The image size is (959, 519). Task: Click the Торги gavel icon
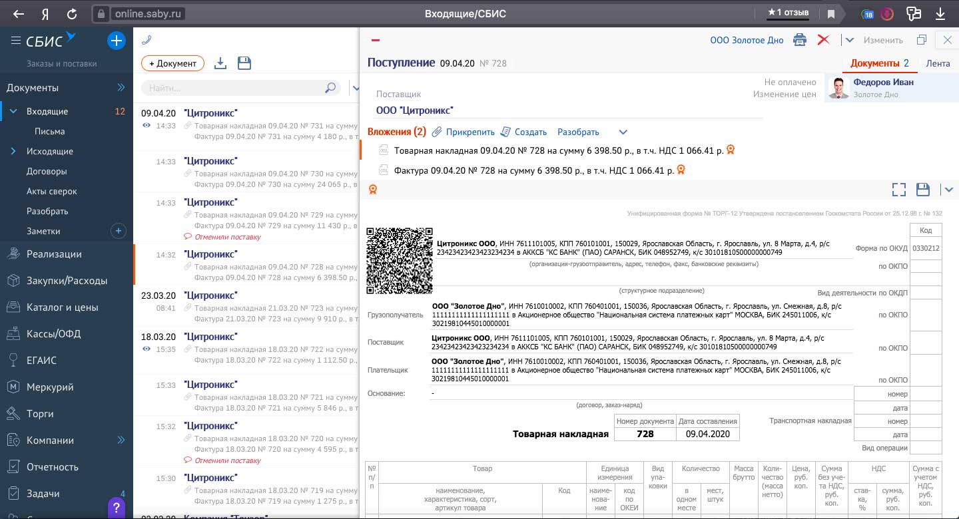(13, 413)
